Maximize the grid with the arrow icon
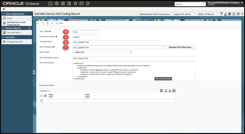This screenshot has height=134, width=245. tap(174, 91)
